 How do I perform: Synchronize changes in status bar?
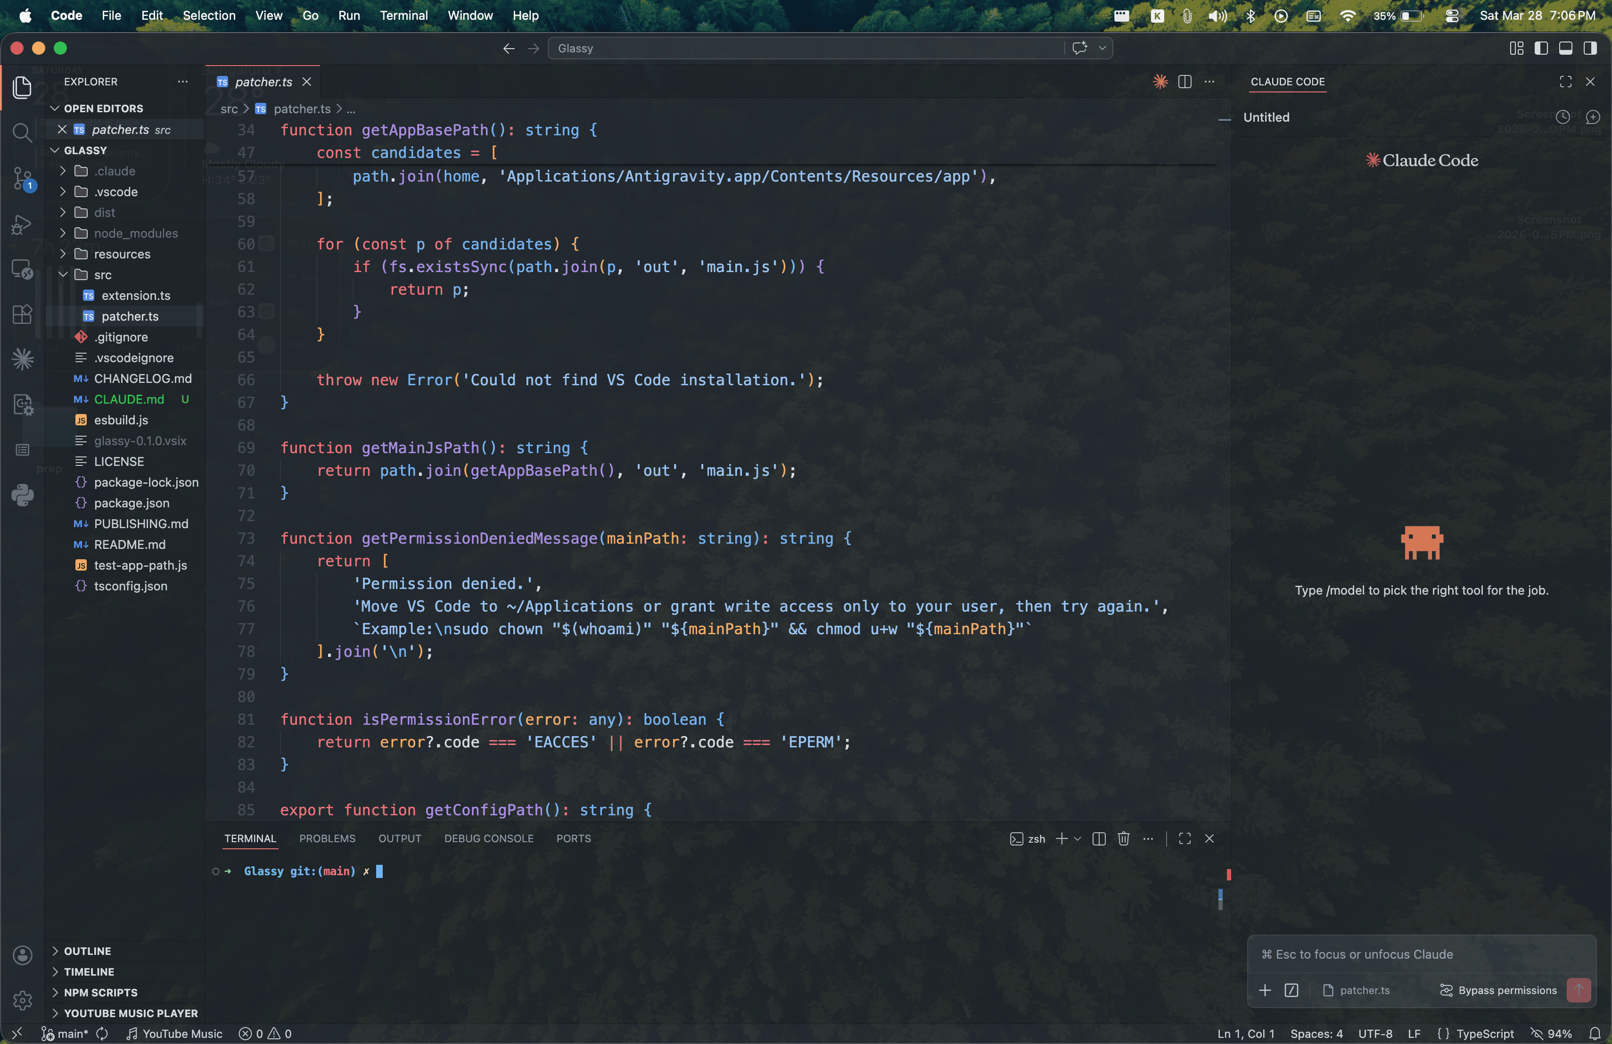102,1033
